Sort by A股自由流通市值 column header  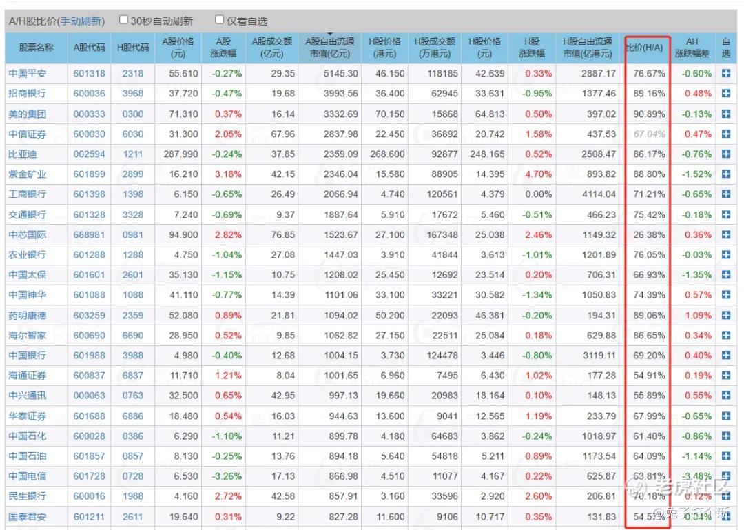329,48
